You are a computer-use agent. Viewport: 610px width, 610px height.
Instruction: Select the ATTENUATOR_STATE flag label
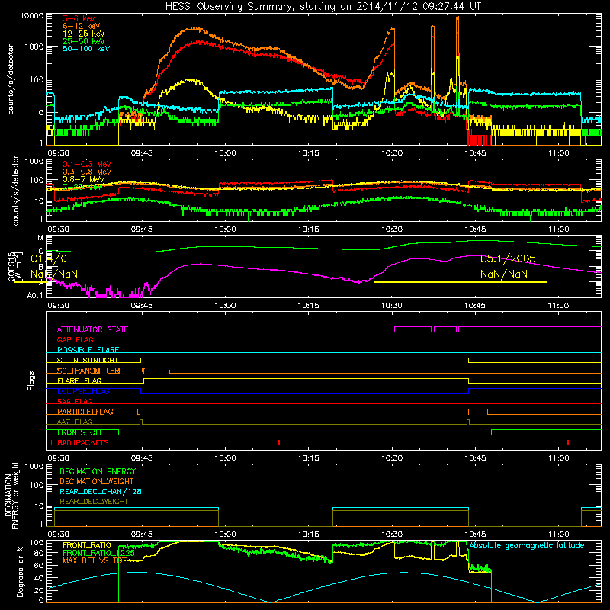pos(92,329)
